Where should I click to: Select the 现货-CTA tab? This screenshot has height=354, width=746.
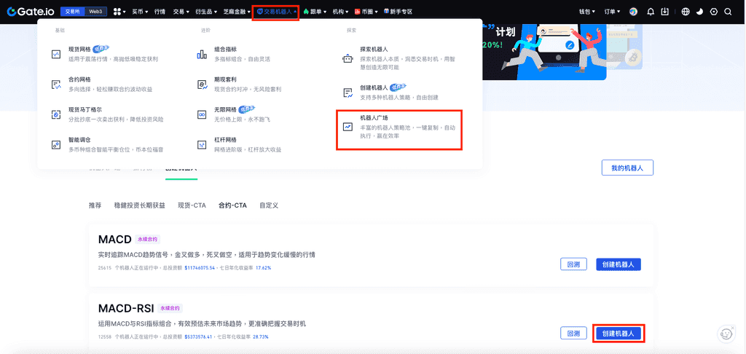pyautogui.click(x=192, y=205)
